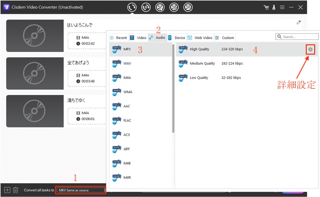
Task: Click the 満ちてゆく track title
Action: (x=76, y=100)
